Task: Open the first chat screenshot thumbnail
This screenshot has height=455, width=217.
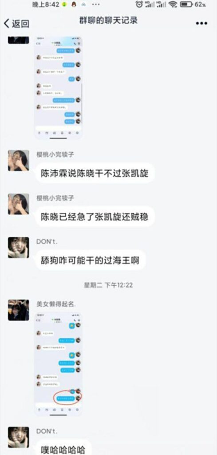Action: (x=58, y=88)
